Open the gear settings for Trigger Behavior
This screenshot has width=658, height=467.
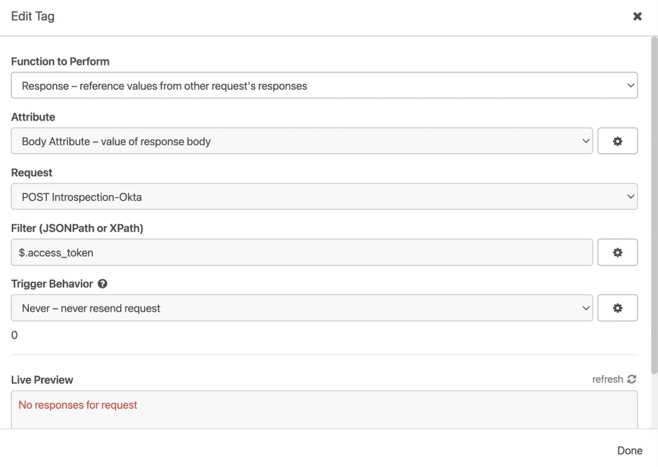click(617, 308)
